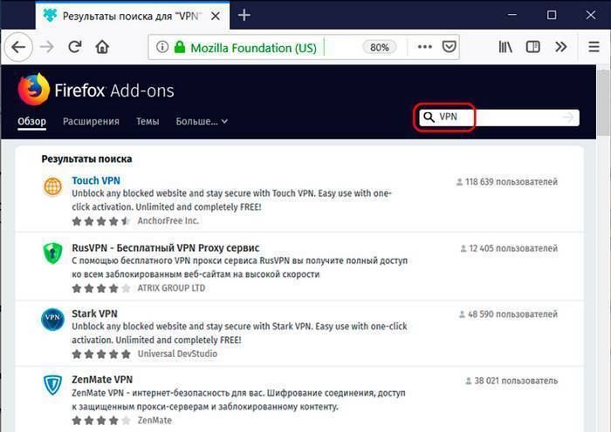The image size is (611, 432).
Task: Open a new tab with plus button
Action: [244, 15]
